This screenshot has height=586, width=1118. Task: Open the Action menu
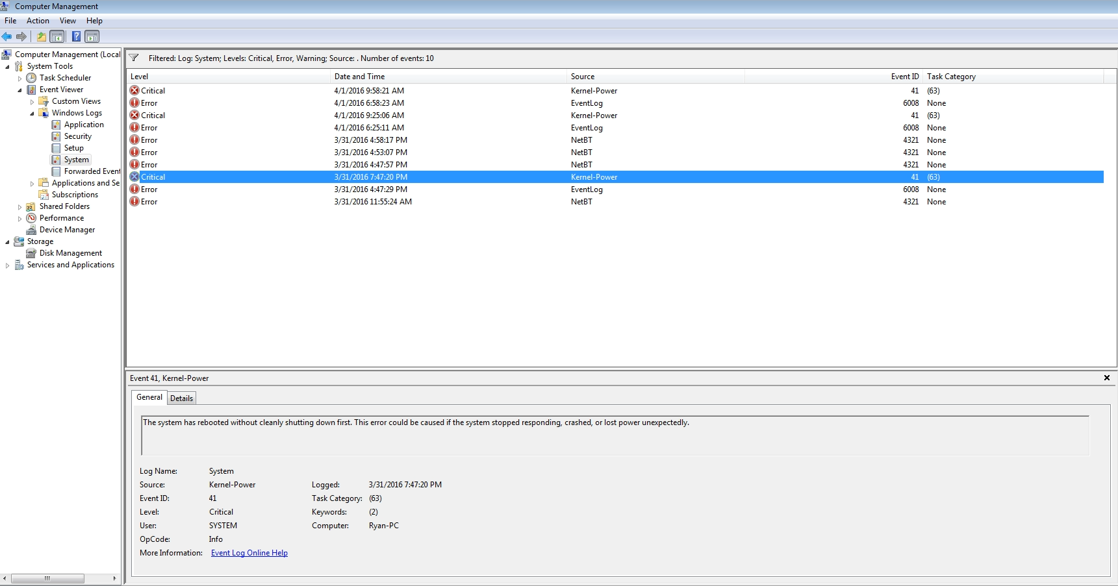pyautogui.click(x=38, y=21)
